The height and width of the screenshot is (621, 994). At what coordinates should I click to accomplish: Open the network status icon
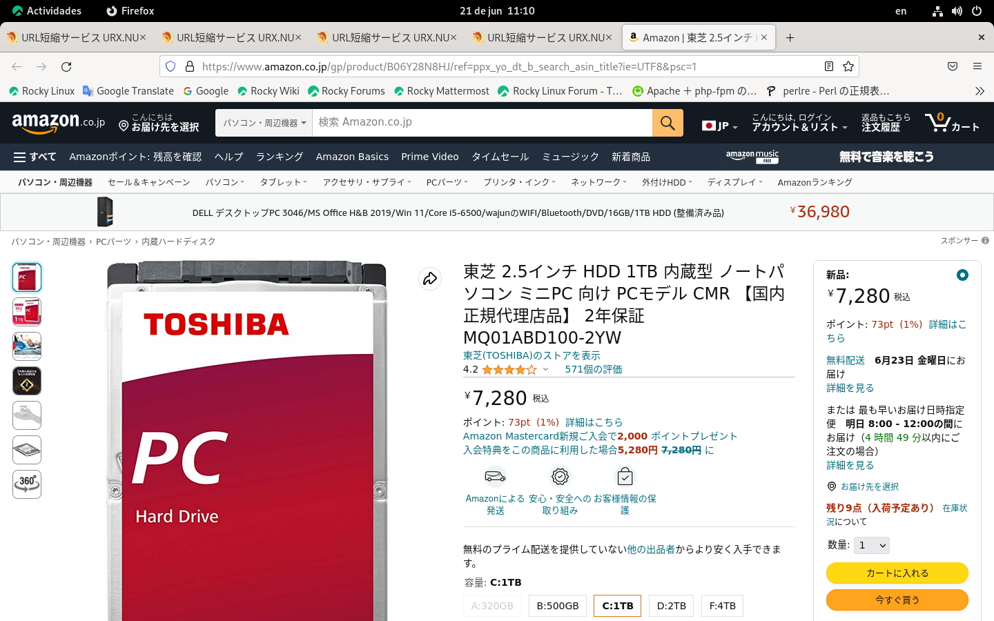click(937, 11)
